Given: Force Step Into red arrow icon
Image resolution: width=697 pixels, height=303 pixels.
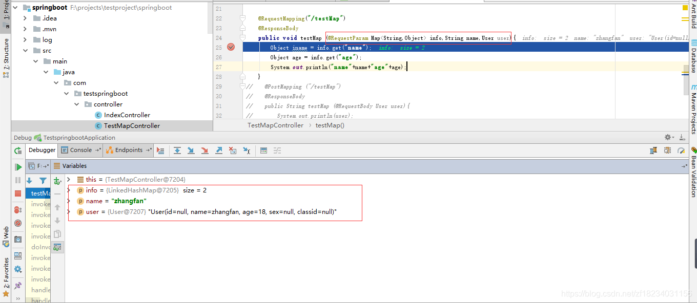Looking at the screenshot, I should coord(205,150).
